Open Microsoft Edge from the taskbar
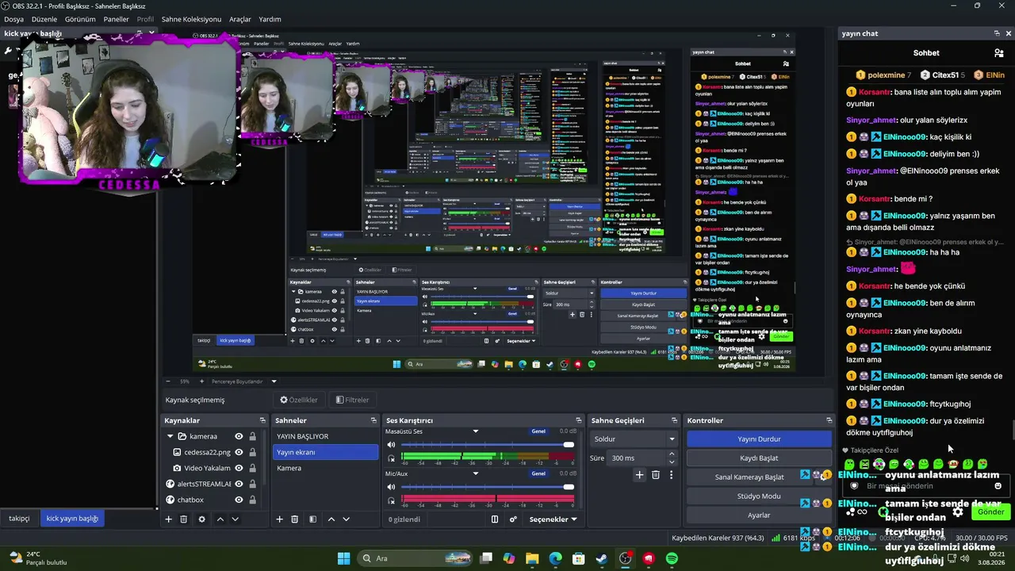1015x571 pixels. (555, 558)
